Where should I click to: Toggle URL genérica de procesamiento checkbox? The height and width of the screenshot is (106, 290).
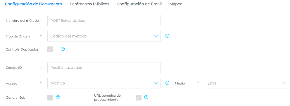(x=139, y=98)
